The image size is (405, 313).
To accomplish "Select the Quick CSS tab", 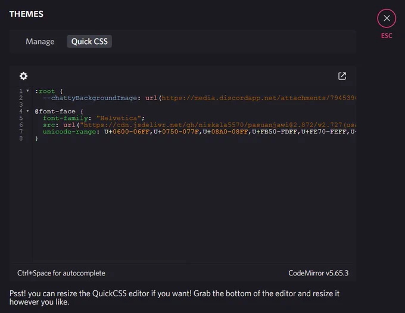I will point(89,41).
